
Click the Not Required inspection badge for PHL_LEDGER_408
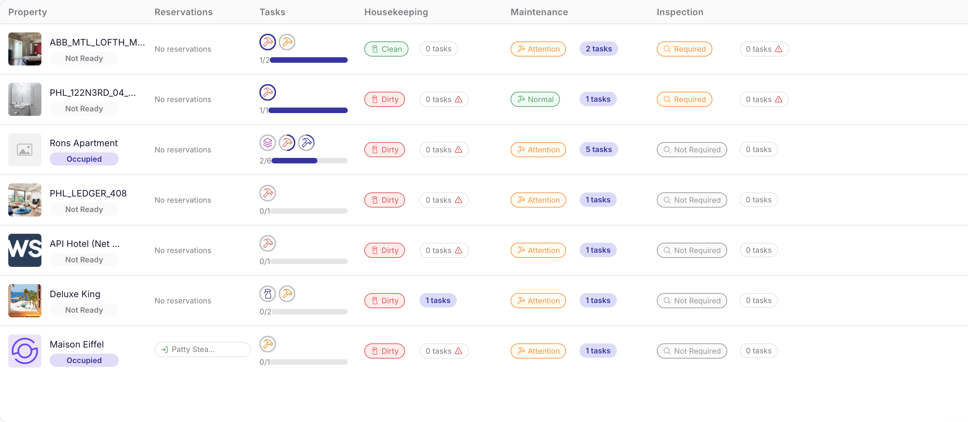pyautogui.click(x=691, y=200)
